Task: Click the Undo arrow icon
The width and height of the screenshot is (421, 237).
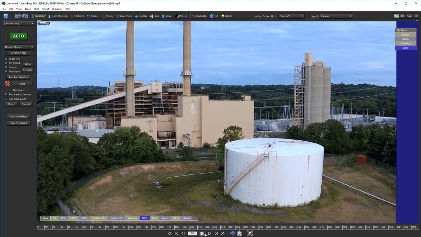Action: (x=18, y=16)
